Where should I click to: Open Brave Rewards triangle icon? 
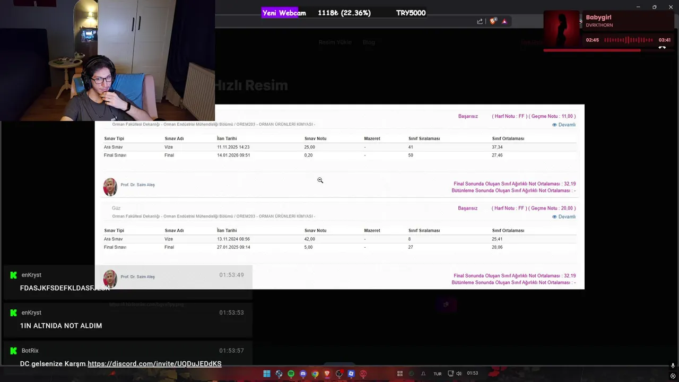504,21
